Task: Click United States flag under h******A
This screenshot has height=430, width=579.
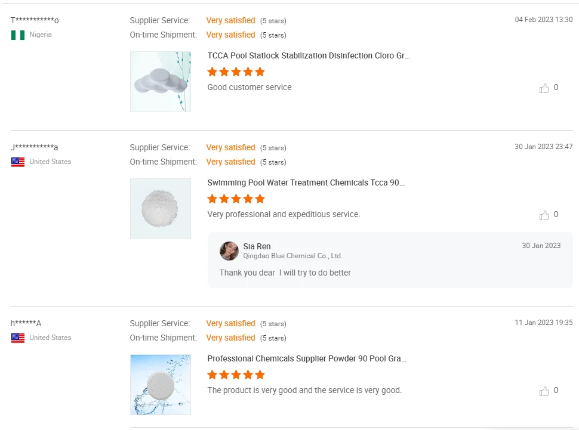Action: click(x=18, y=338)
